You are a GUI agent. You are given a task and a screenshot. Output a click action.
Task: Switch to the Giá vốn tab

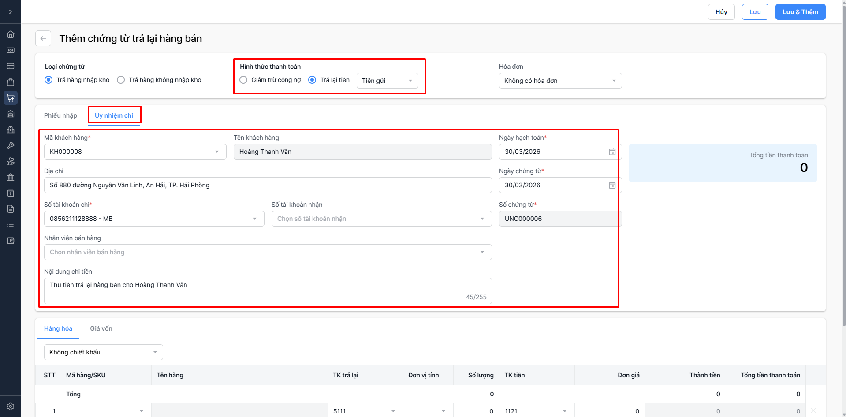tap(101, 328)
